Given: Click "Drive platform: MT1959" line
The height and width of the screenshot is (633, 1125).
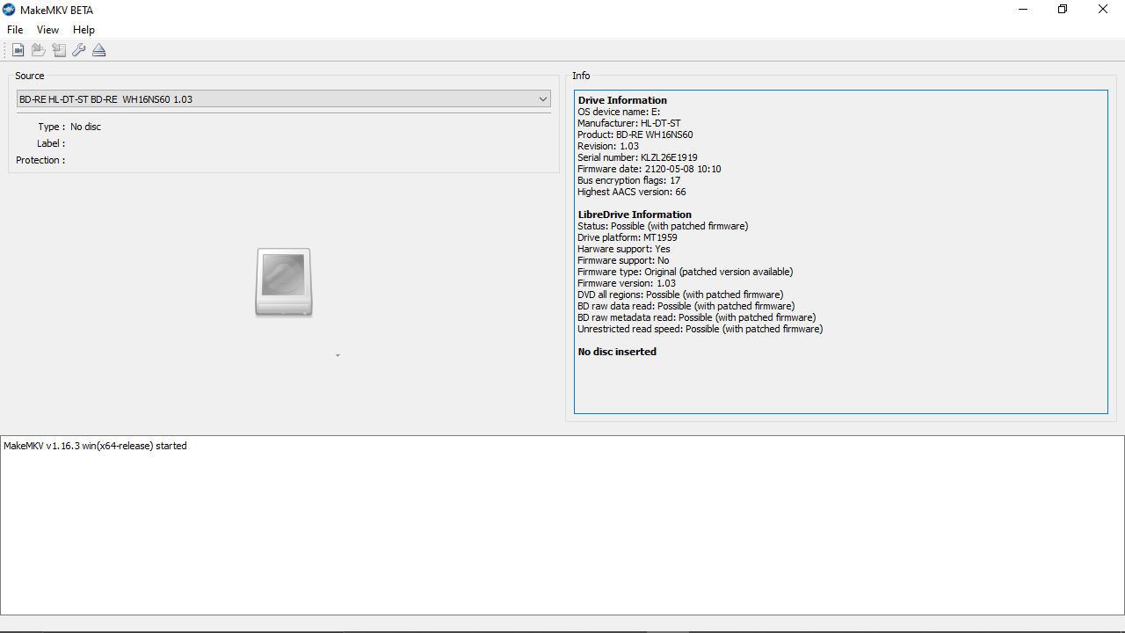Looking at the screenshot, I should 628,237.
